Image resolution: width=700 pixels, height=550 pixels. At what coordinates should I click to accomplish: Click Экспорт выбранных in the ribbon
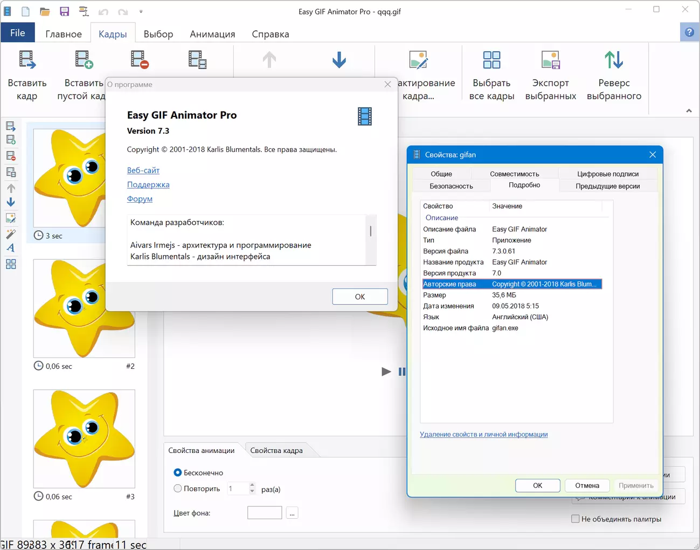point(551,75)
